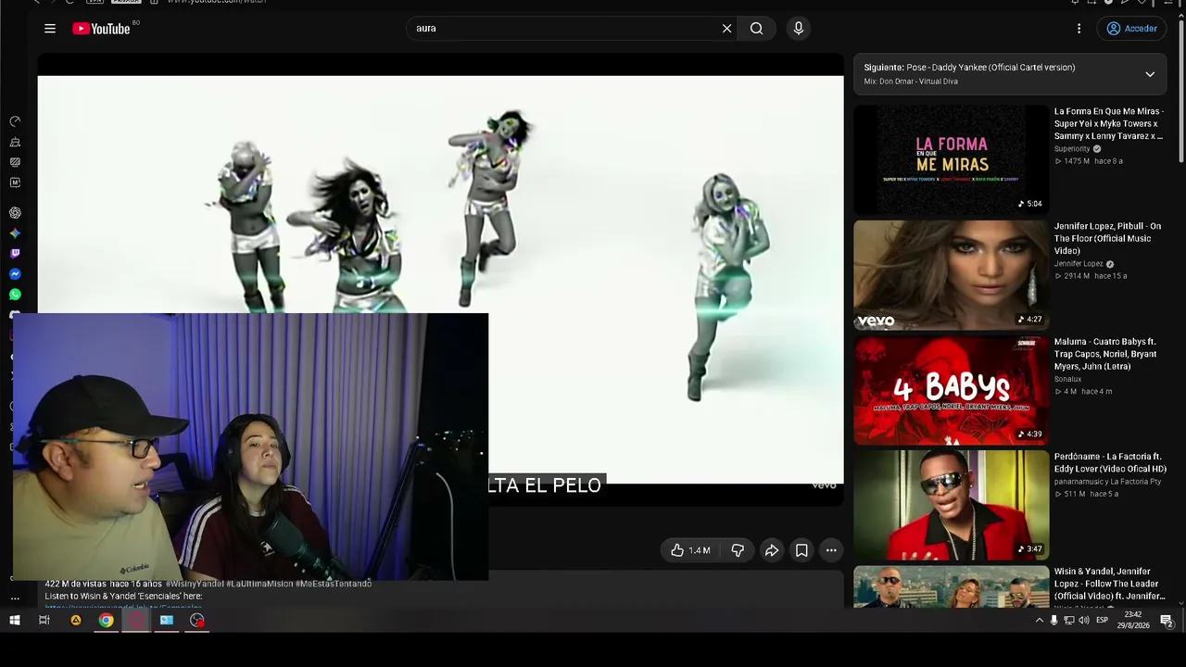Visit the Superiority channel
Screen dimensions: 1186x667
point(1072,149)
